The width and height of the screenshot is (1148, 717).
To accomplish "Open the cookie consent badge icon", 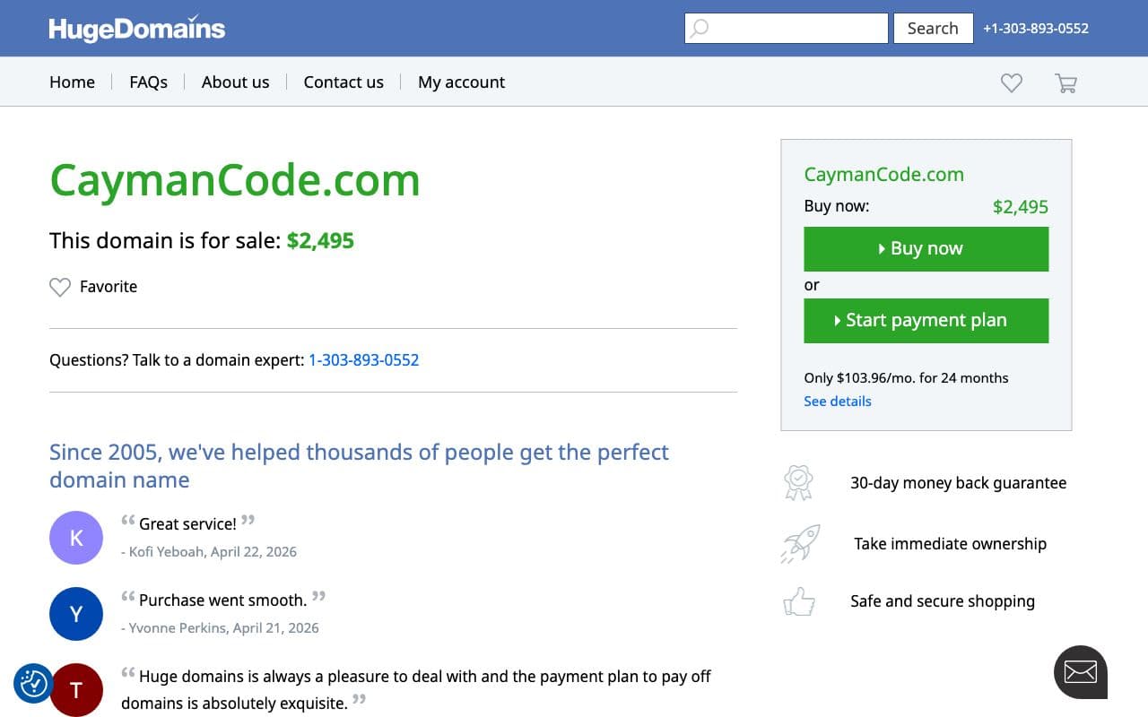I will [33, 684].
